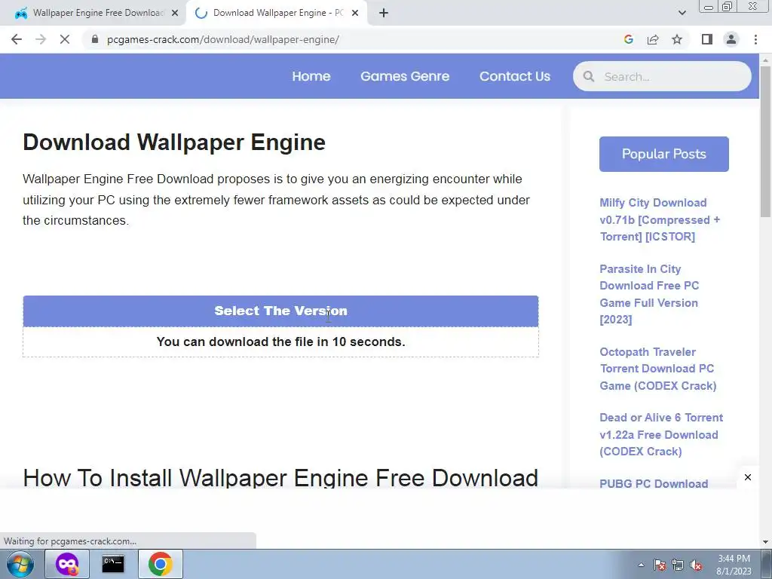The image size is (772, 579).
Task: Click the browser forward arrow
Action: tap(41, 39)
